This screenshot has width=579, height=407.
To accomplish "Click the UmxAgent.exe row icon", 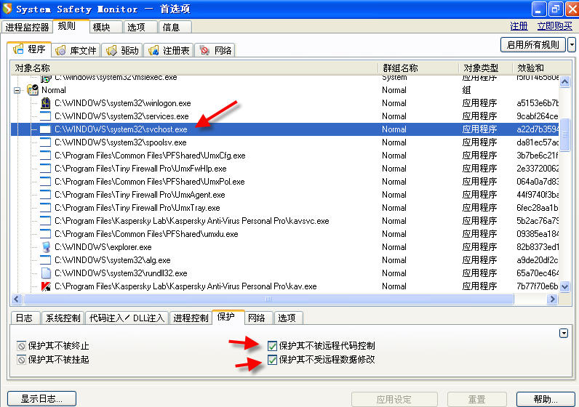I will pos(45,195).
